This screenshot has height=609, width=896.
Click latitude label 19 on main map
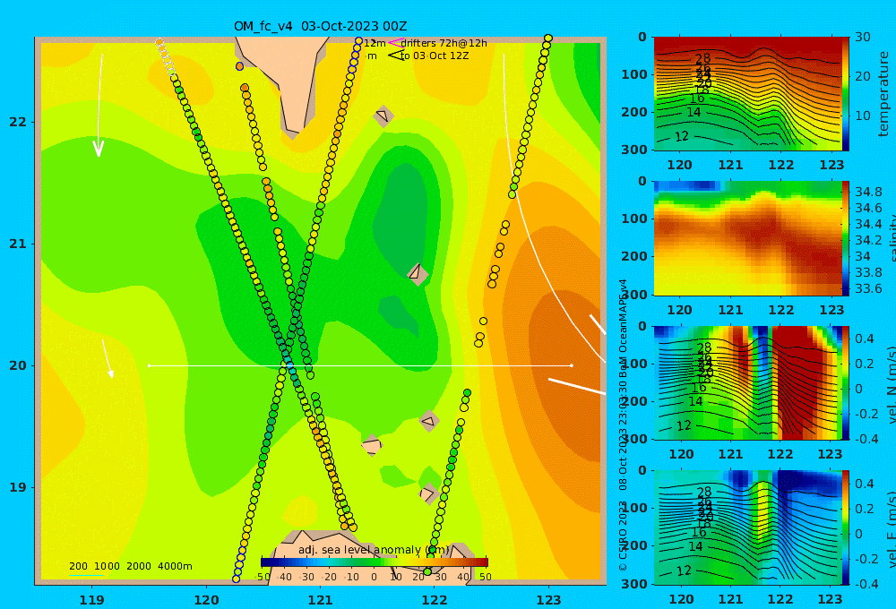click(18, 487)
